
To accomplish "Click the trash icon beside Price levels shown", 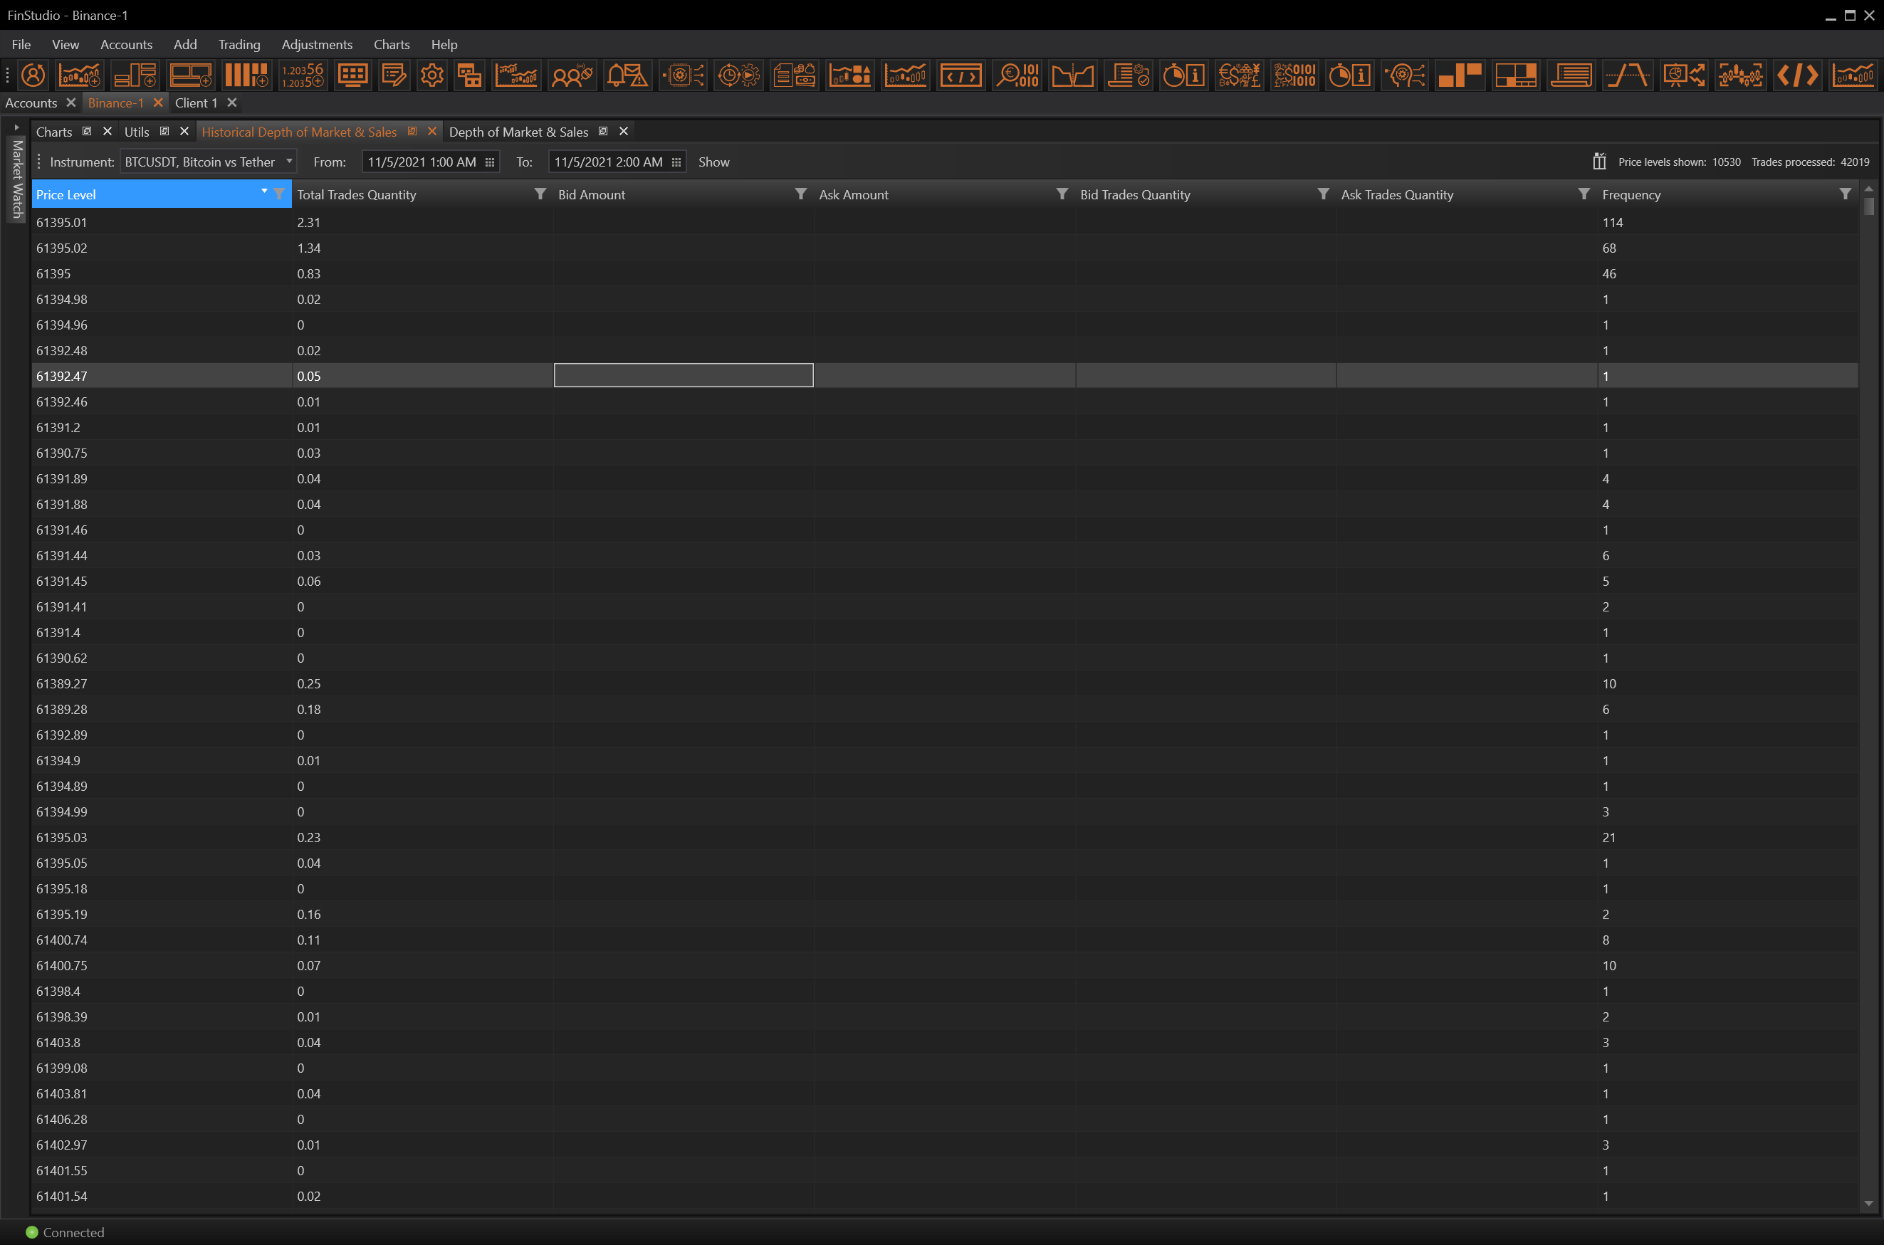I will point(1599,161).
